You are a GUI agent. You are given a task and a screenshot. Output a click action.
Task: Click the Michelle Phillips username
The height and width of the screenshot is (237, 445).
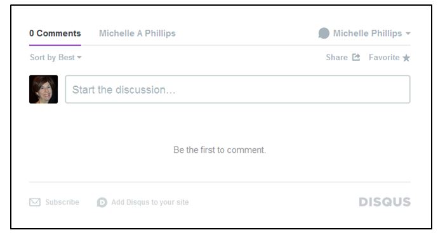(368, 33)
